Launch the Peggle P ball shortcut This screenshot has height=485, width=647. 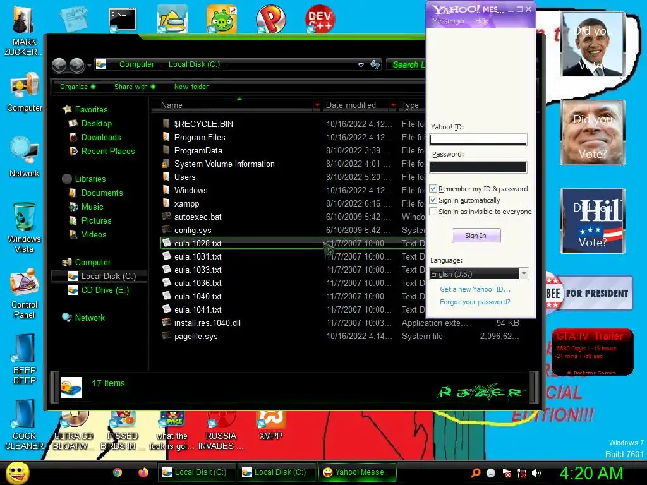tap(270, 19)
